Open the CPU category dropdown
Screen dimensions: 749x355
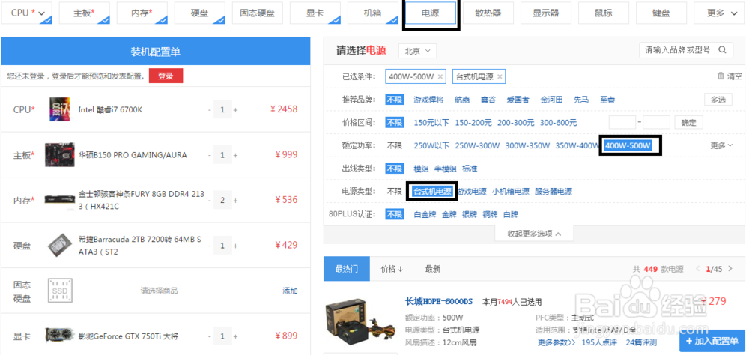(x=26, y=13)
